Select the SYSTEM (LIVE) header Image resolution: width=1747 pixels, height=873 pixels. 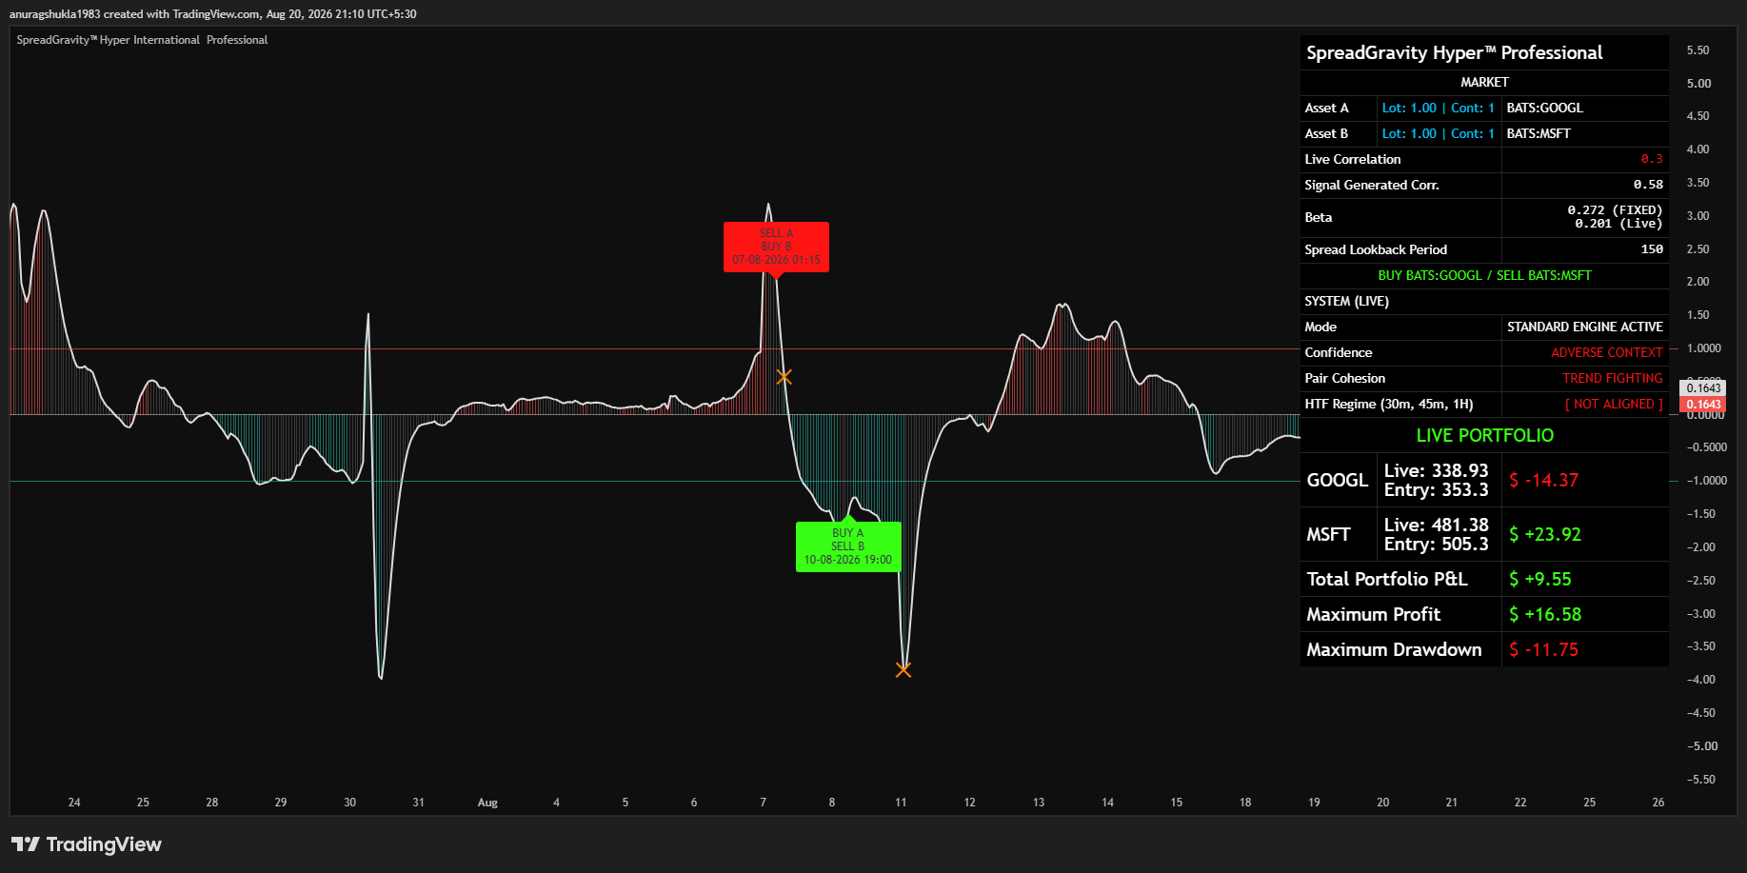[x=1346, y=302]
